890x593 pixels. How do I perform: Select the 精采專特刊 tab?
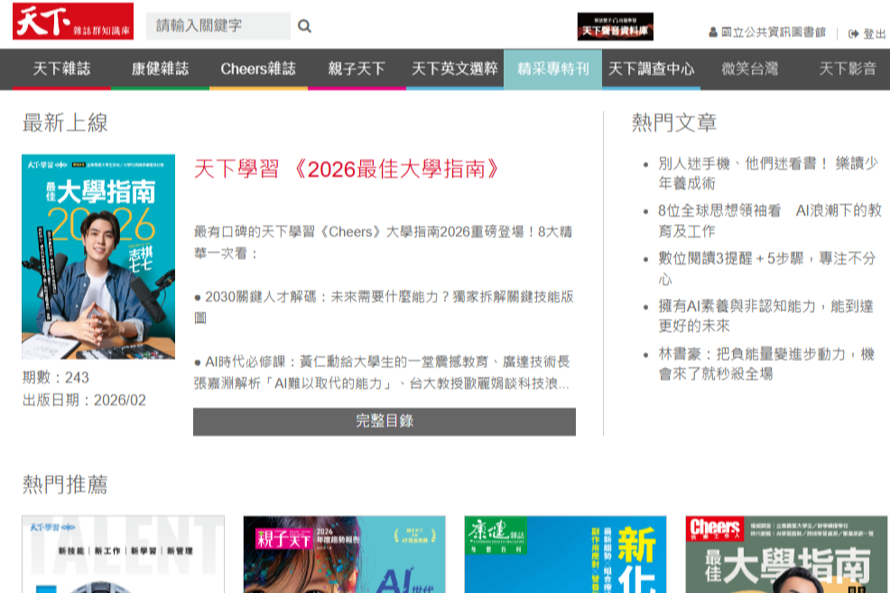pos(552,69)
